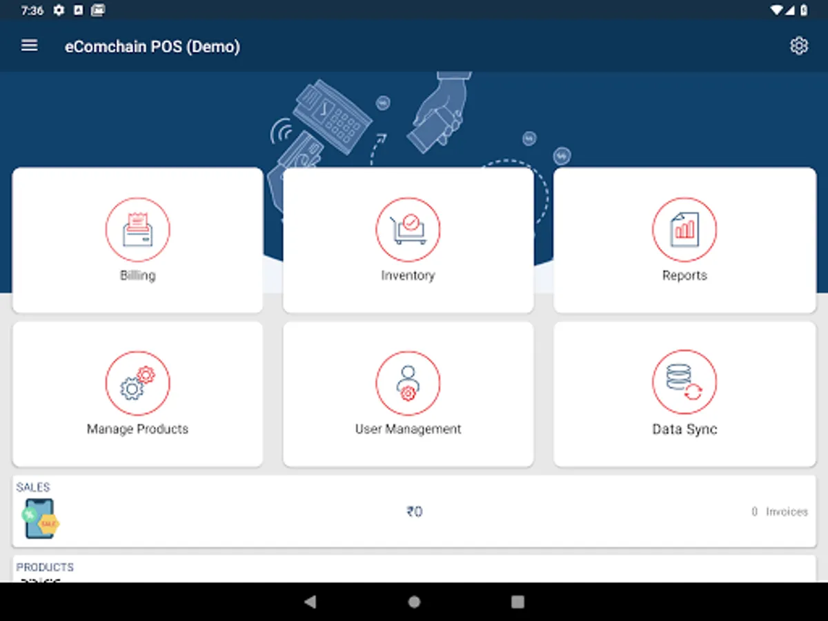Tap the Manage Products gears icon

click(x=137, y=383)
